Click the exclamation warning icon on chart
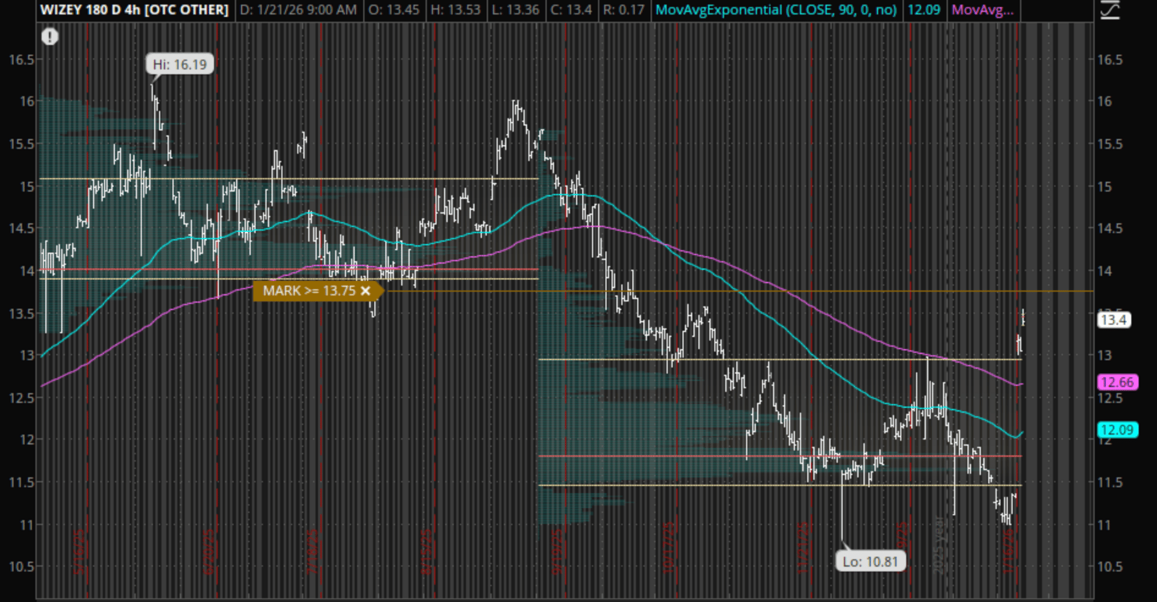Screen dimensions: 1157x602 50,37
